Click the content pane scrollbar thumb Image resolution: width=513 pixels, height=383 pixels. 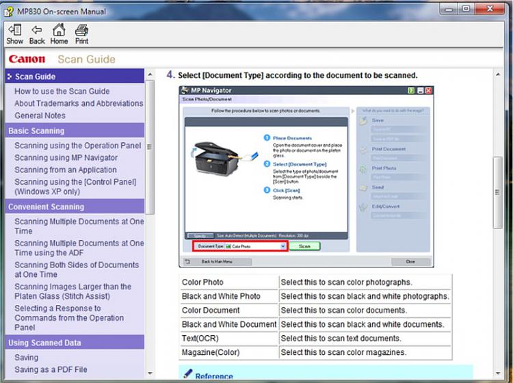pyautogui.click(x=498, y=192)
